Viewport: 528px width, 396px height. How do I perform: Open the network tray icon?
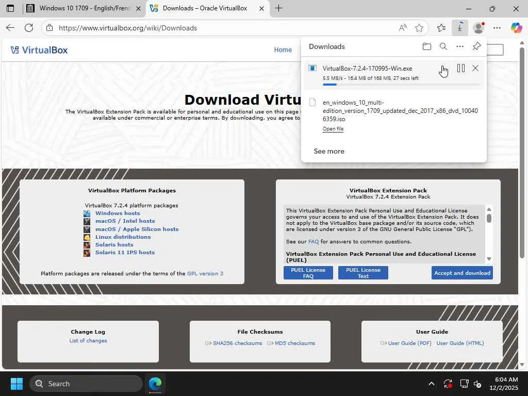coord(464,384)
